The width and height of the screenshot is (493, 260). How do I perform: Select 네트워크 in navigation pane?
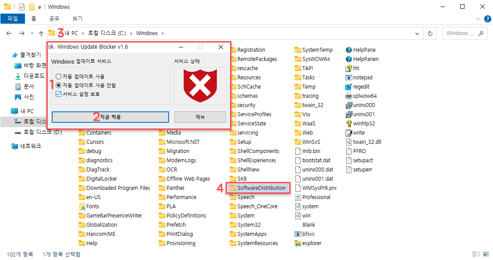click(x=31, y=146)
